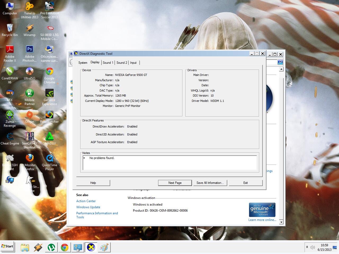Click Exit in DirectX Diagnostic Tool
This screenshot has height=254, width=339.
[246, 183]
